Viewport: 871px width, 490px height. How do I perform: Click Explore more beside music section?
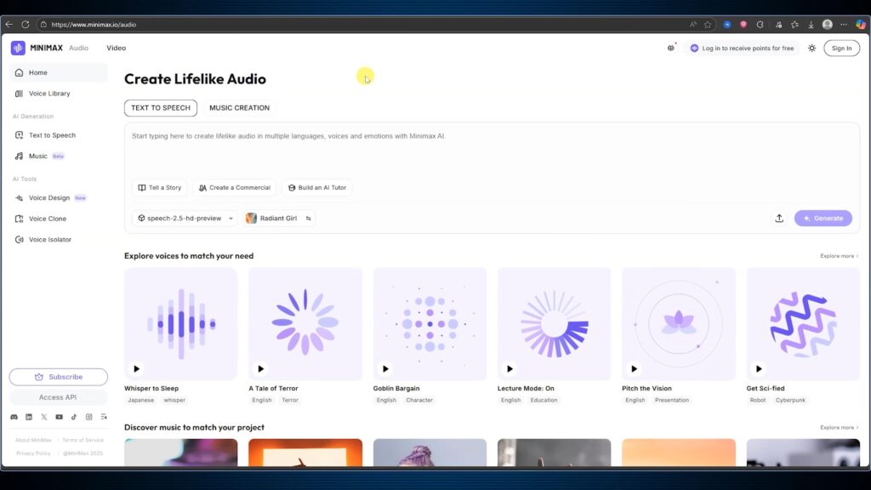[x=840, y=428]
